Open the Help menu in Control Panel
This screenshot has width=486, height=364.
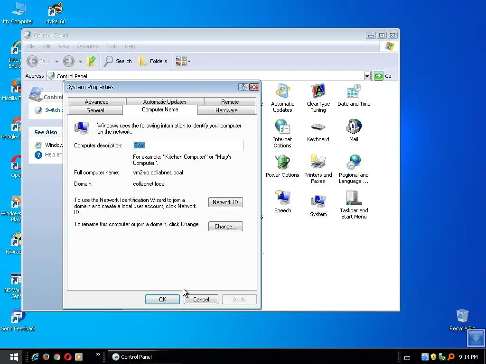[x=130, y=46]
